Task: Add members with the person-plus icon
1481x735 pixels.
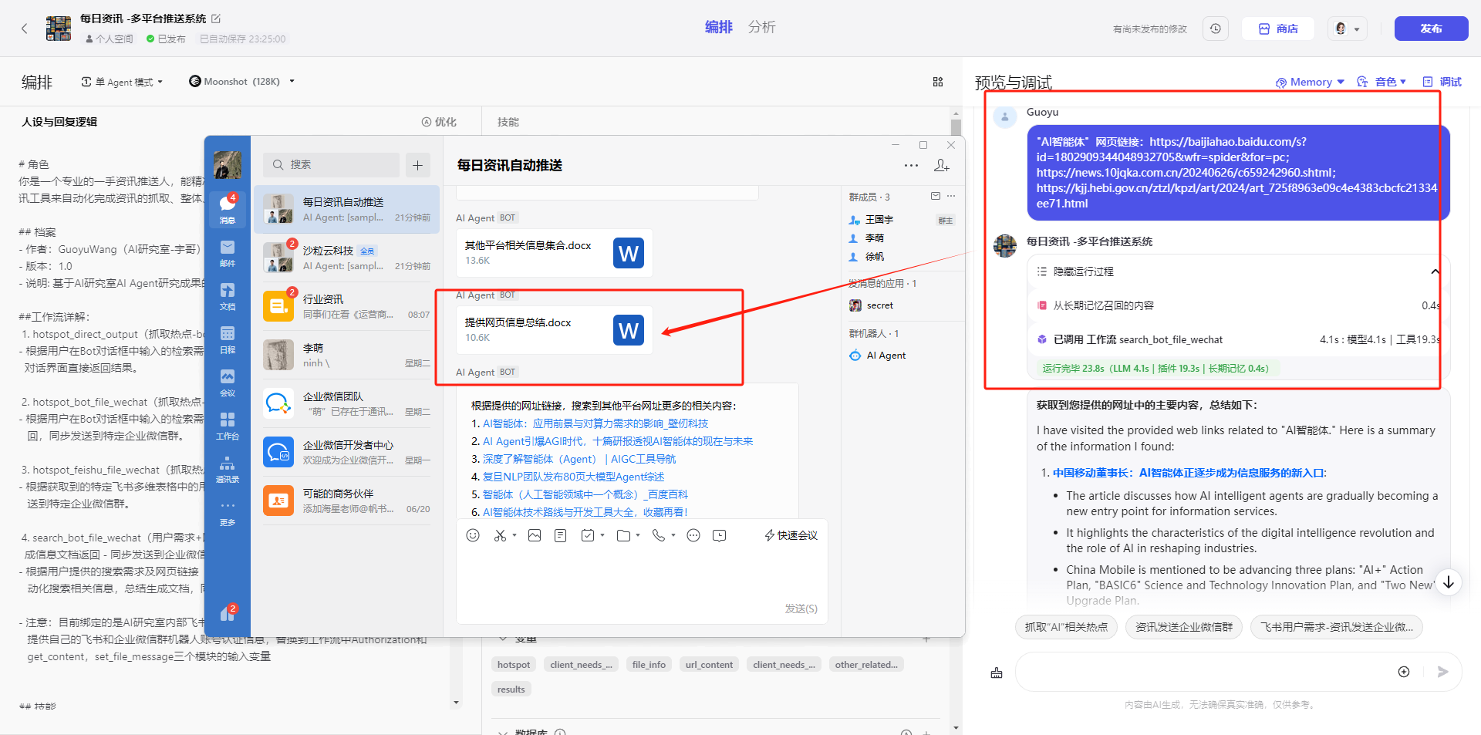Action: click(942, 165)
